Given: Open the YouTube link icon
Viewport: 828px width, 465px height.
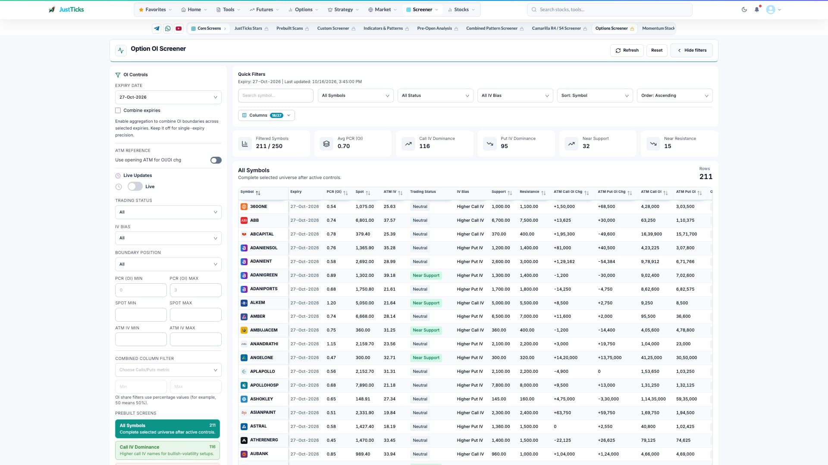Looking at the screenshot, I should (179, 28).
